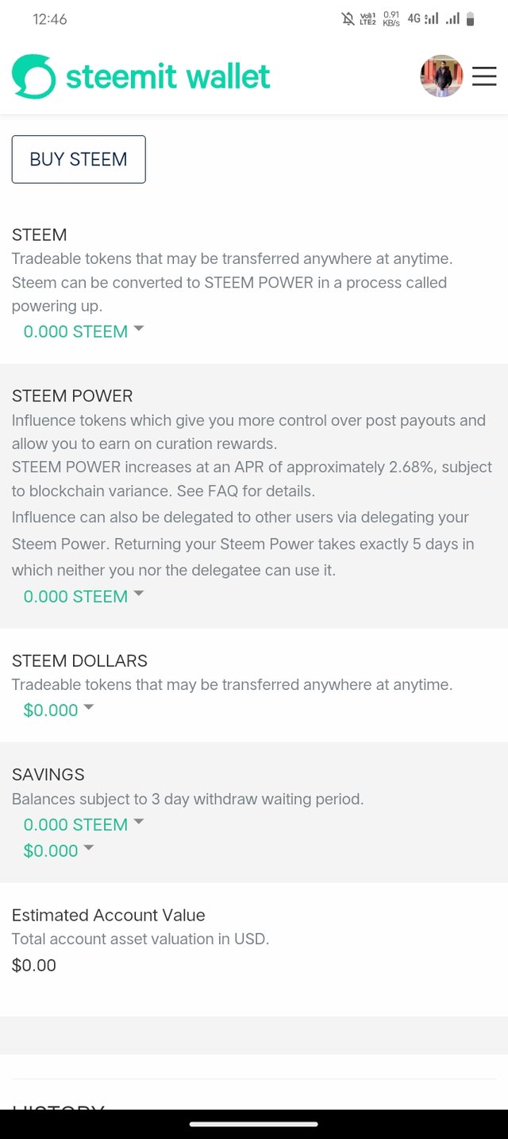The image size is (508, 1139).
Task: Tap the second SIM signal bars icon
Action: pyautogui.click(x=452, y=19)
